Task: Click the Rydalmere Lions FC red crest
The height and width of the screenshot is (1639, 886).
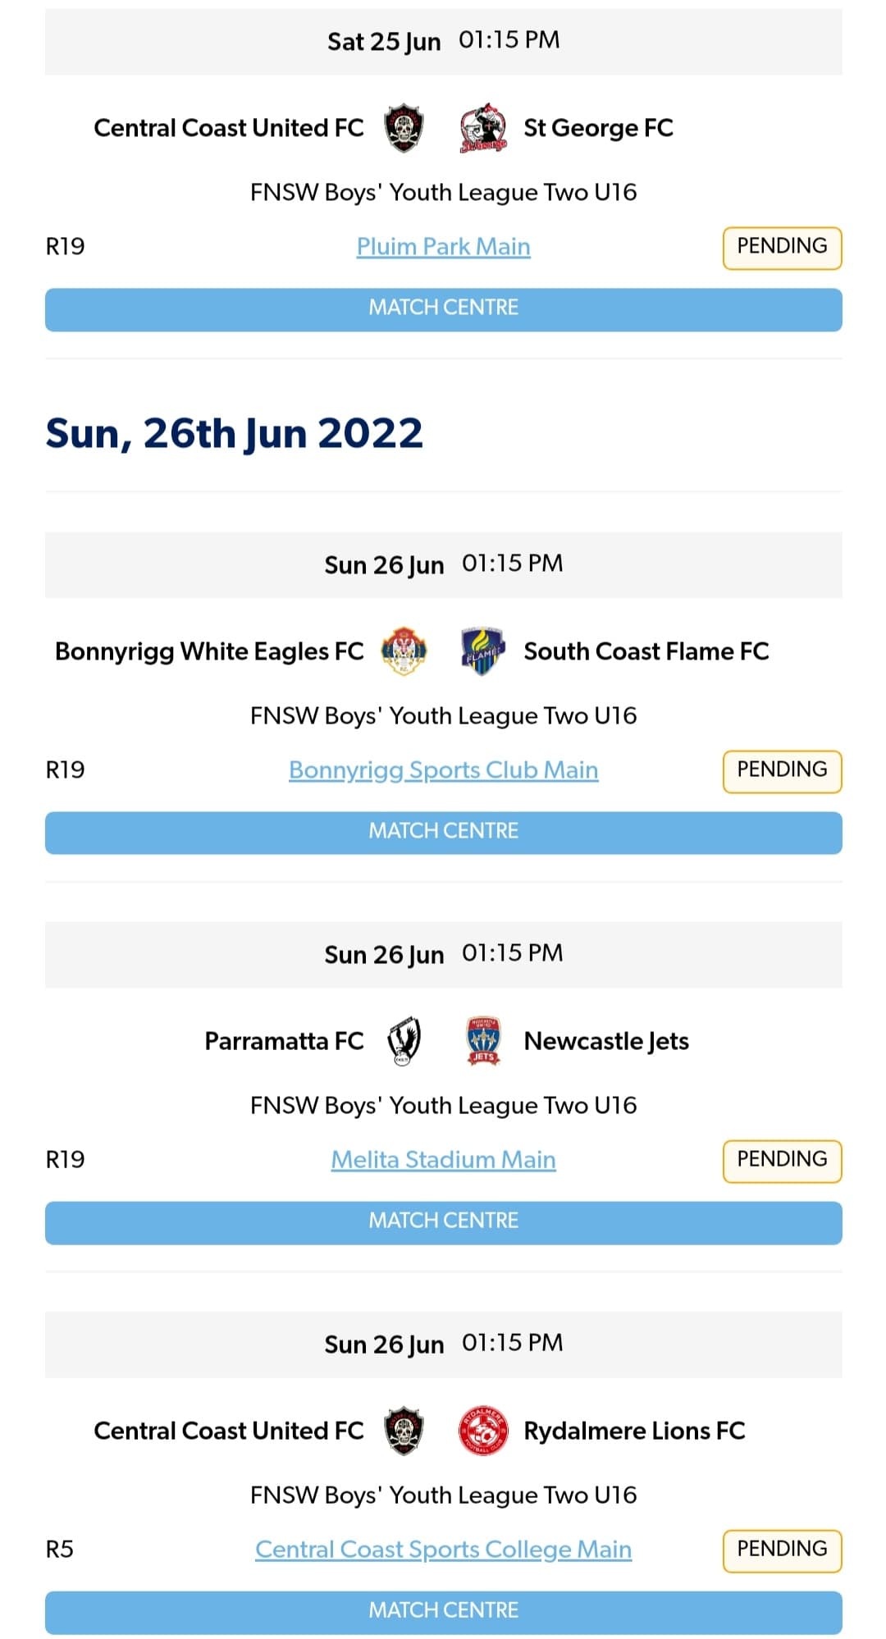Action: pyautogui.click(x=484, y=1431)
